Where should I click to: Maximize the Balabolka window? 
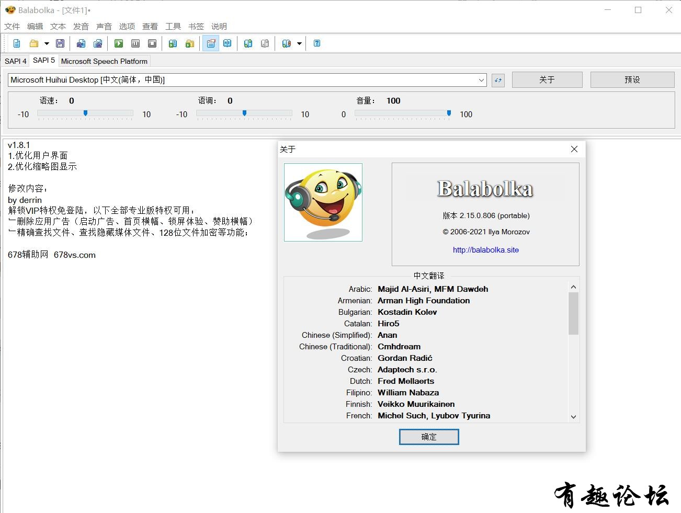[638, 10]
